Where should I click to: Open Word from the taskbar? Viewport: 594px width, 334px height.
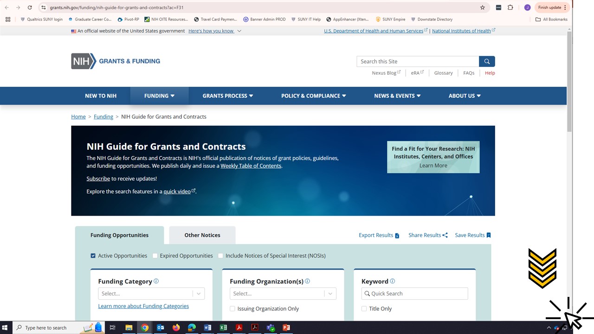[207, 328]
